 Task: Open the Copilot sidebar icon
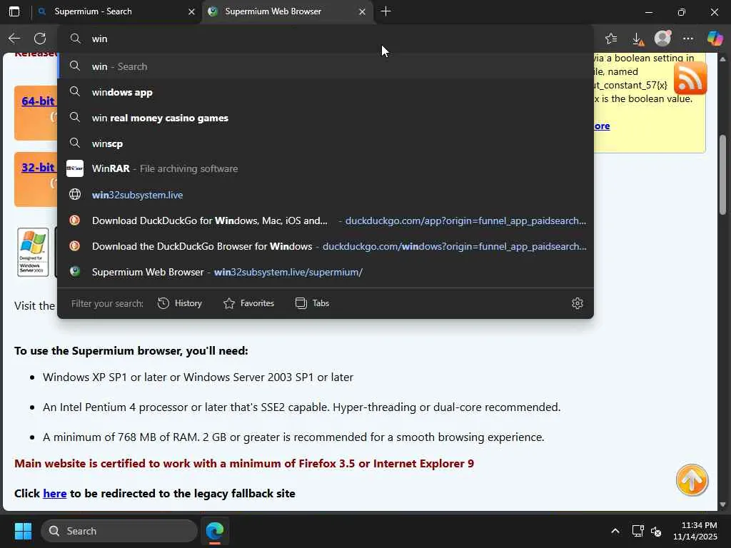tap(715, 39)
